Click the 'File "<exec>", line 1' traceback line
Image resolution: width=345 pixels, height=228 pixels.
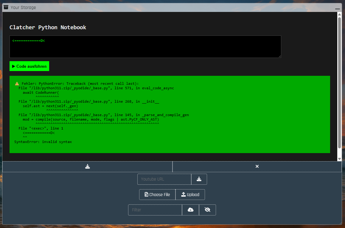(x=41, y=128)
